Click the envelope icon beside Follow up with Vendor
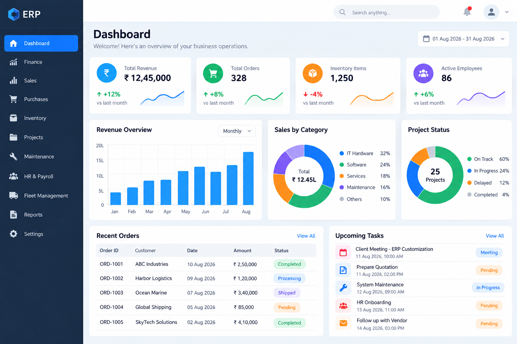 coord(343,323)
